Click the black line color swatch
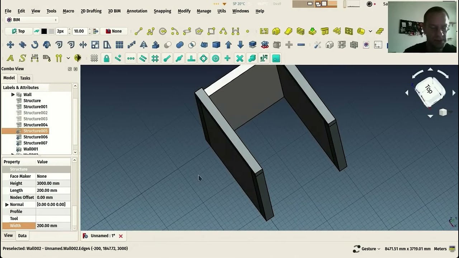This screenshot has width=459, height=258. click(44, 31)
